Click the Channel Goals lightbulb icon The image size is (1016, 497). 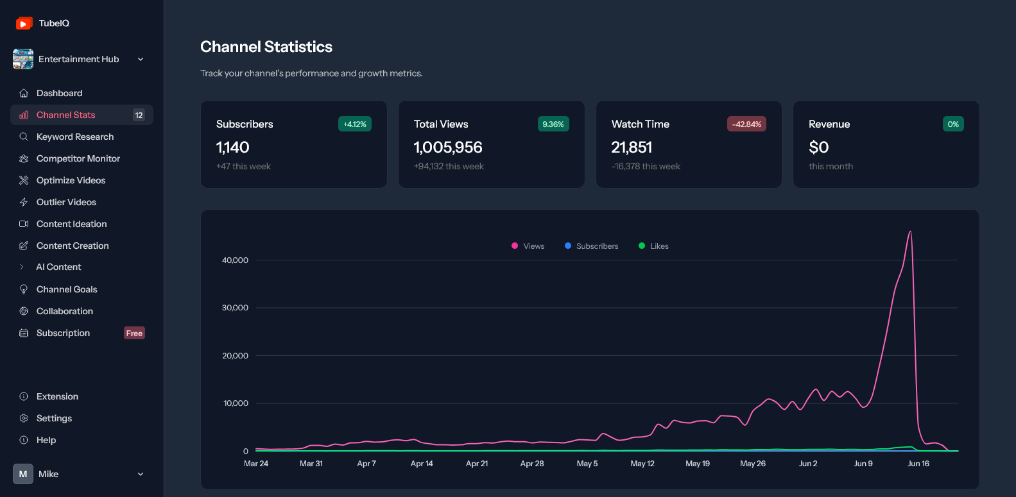pos(24,289)
